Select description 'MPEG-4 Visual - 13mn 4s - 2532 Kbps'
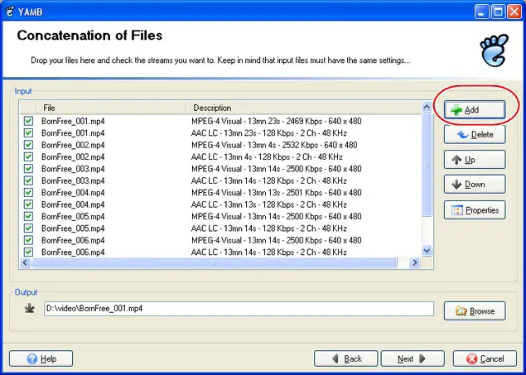This screenshot has width=526, height=375. pos(254,145)
